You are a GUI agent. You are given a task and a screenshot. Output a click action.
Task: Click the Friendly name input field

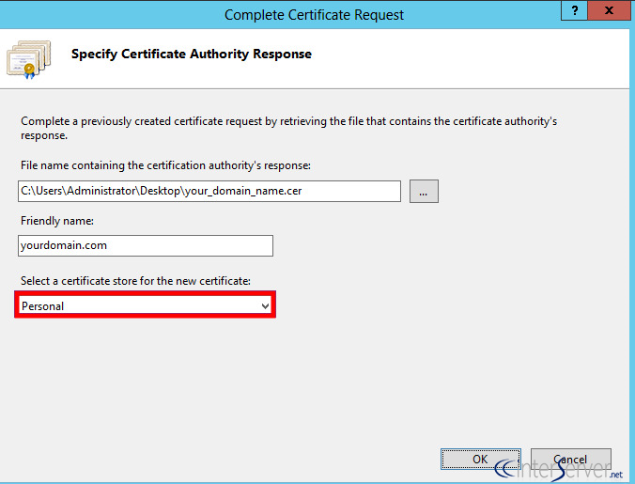click(146, 245)
